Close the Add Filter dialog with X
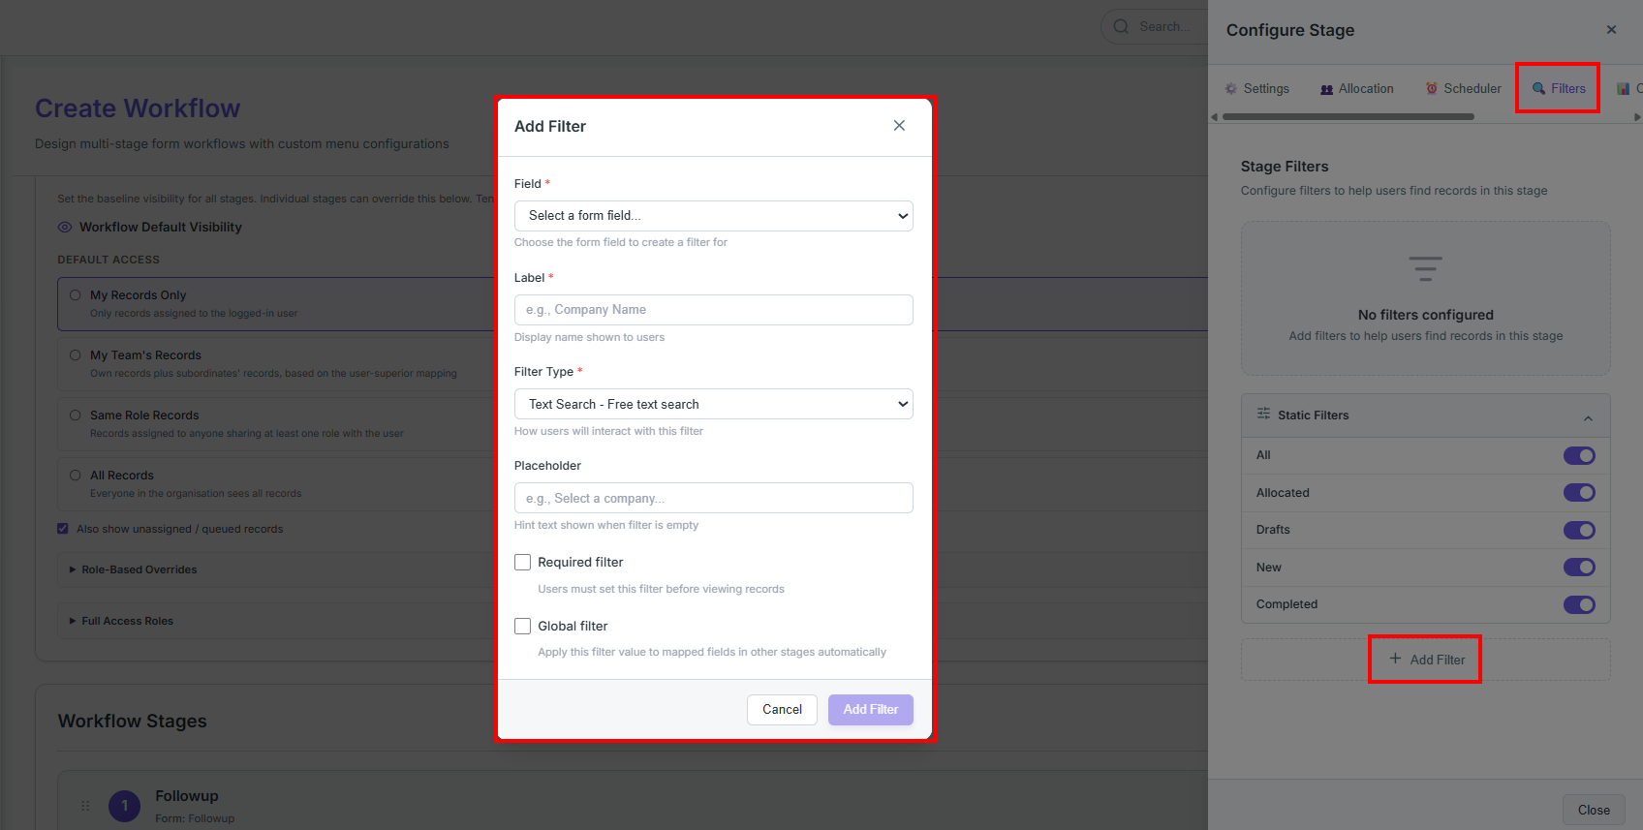Image resolution: width=1643 pixels, height=830 pixels. [899, 126]
